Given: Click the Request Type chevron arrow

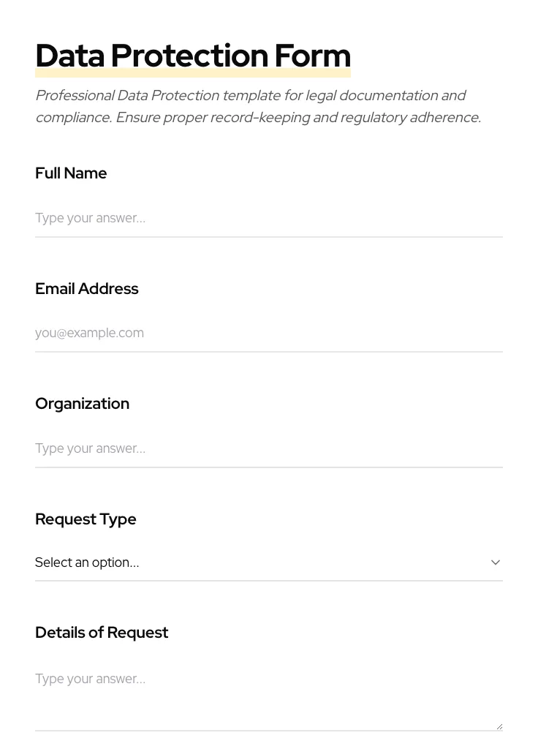Looking at the screenshot, I should coord(496,562).
